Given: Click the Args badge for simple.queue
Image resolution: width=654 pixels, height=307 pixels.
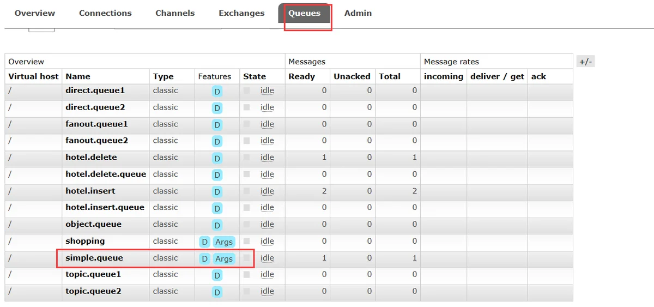Looking at the screenshot, I should (224, 258).
